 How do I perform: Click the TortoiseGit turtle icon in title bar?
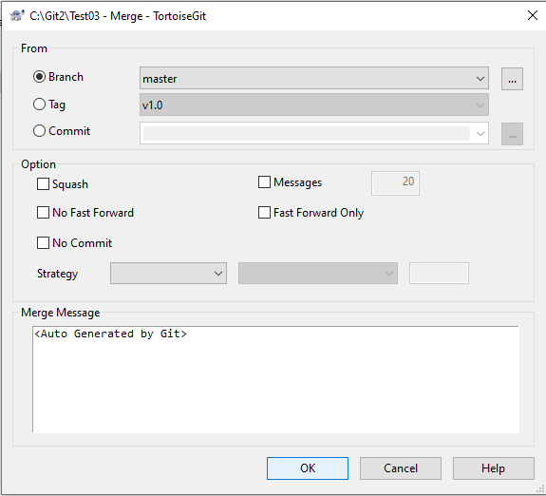coord(17,16)
